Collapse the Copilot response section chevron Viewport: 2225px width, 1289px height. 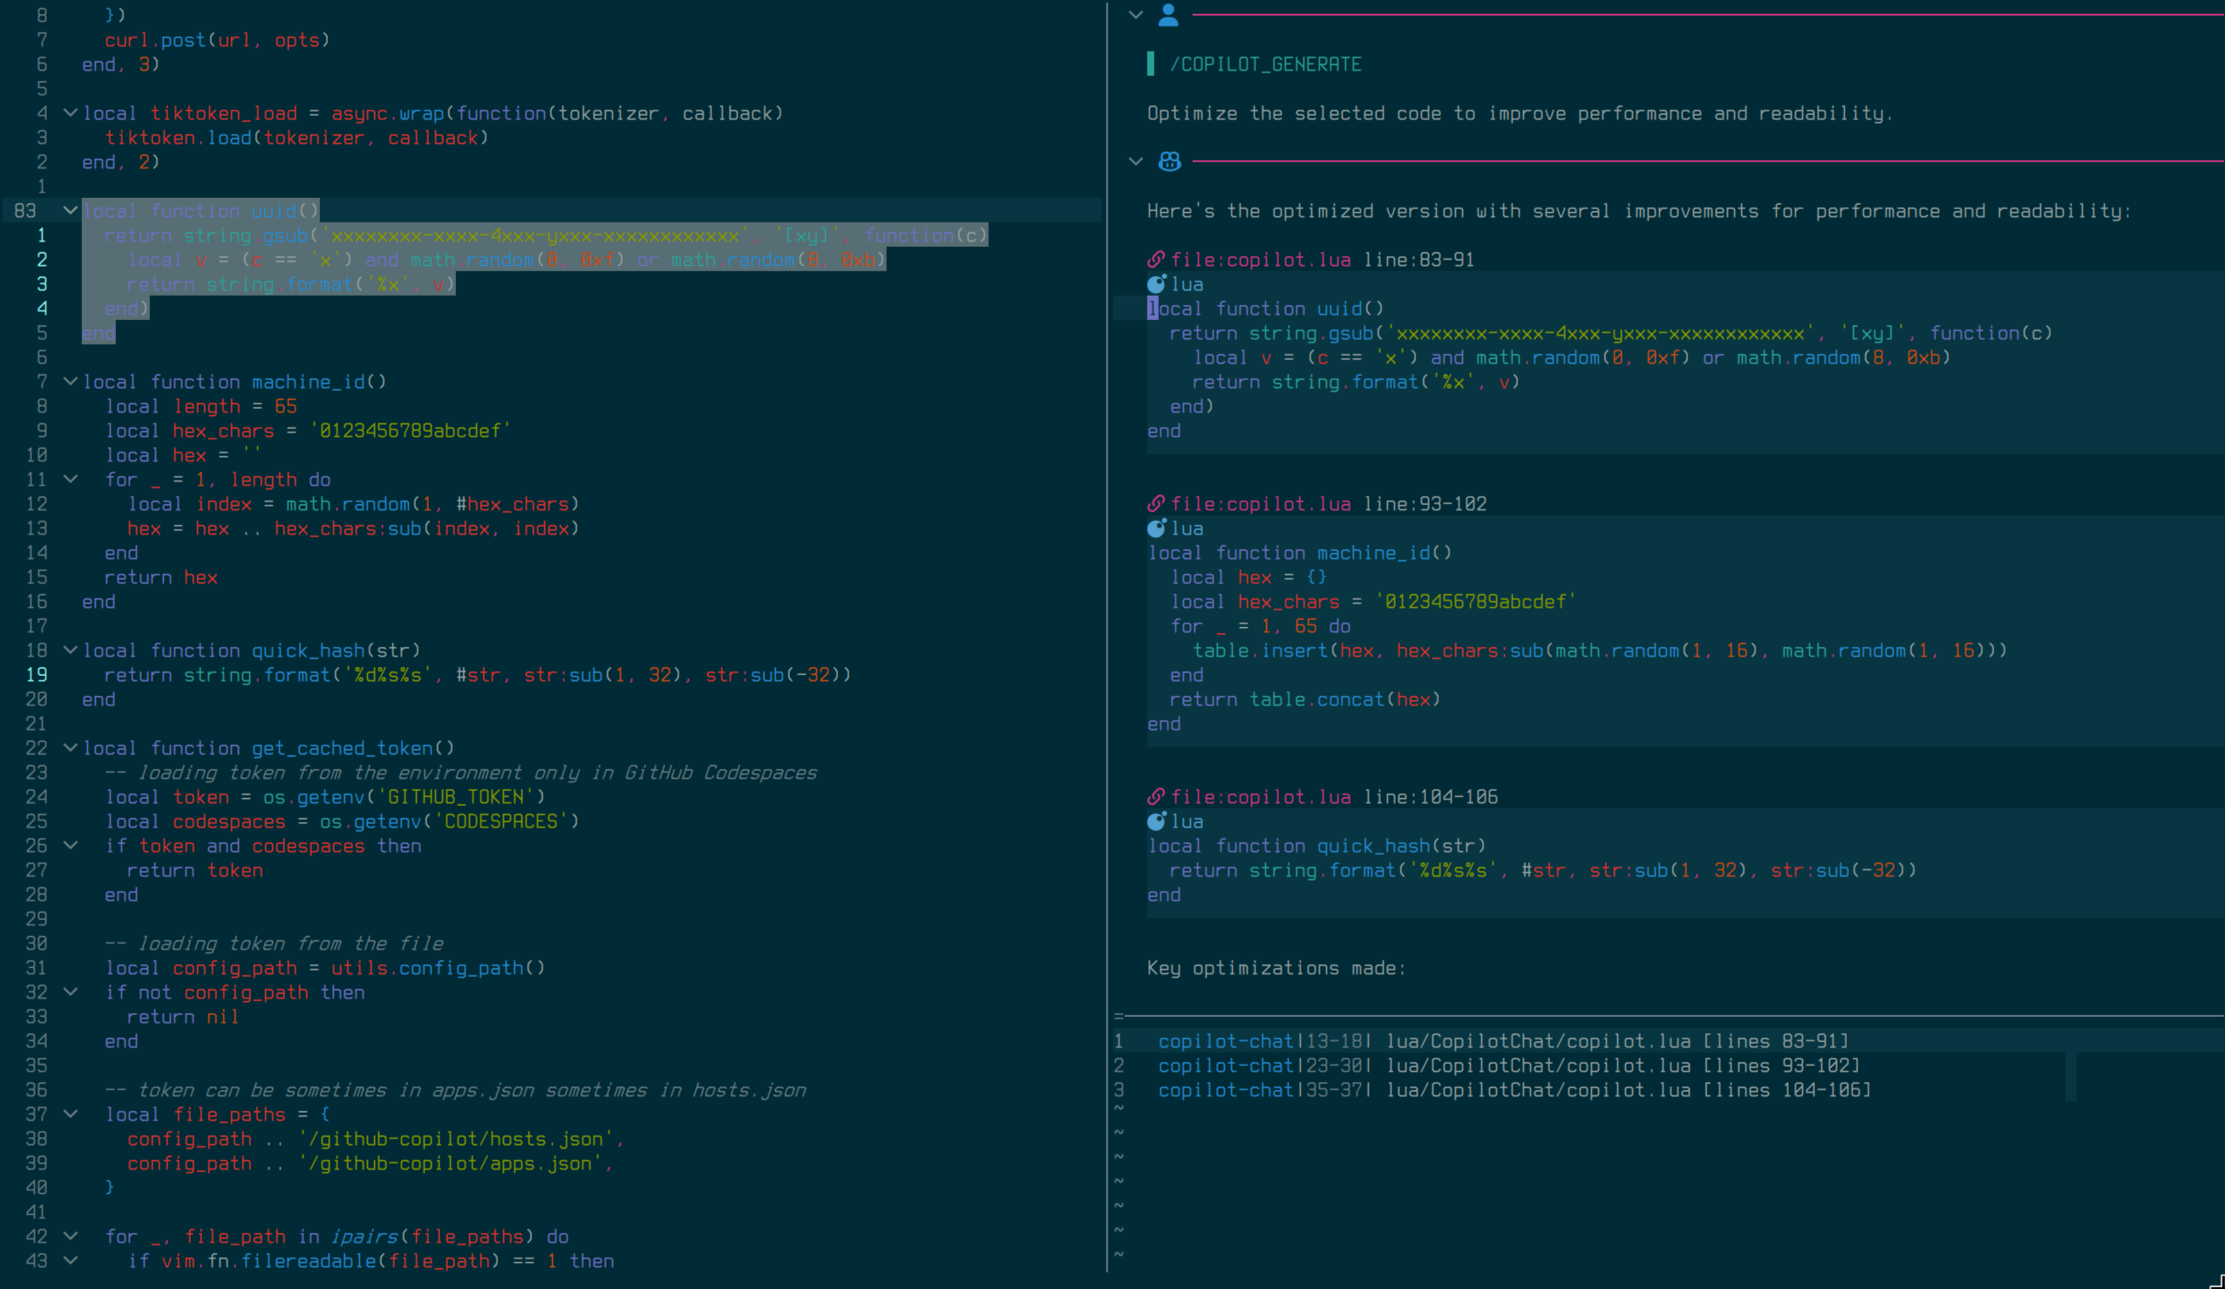point(1134,161)
